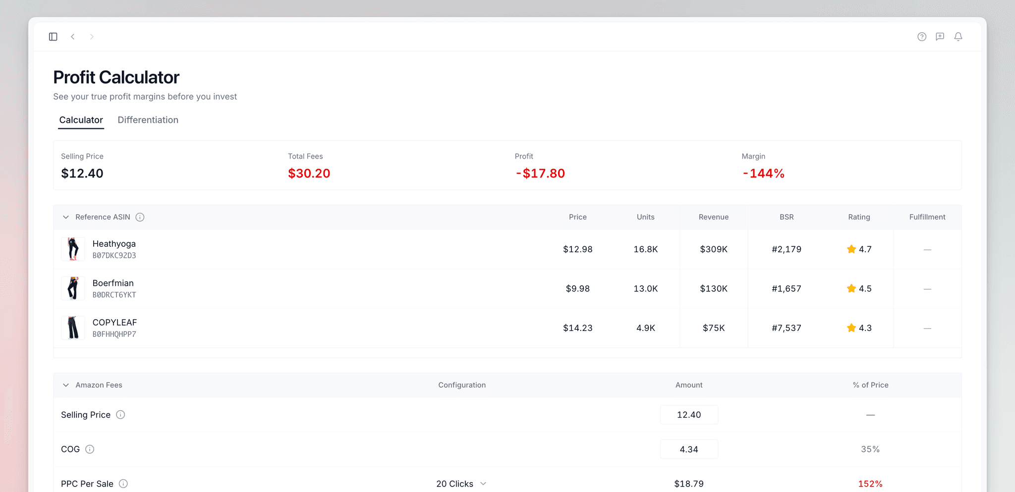Click the Margin -144% value
1015x492 pixels.
coord(763,173)
